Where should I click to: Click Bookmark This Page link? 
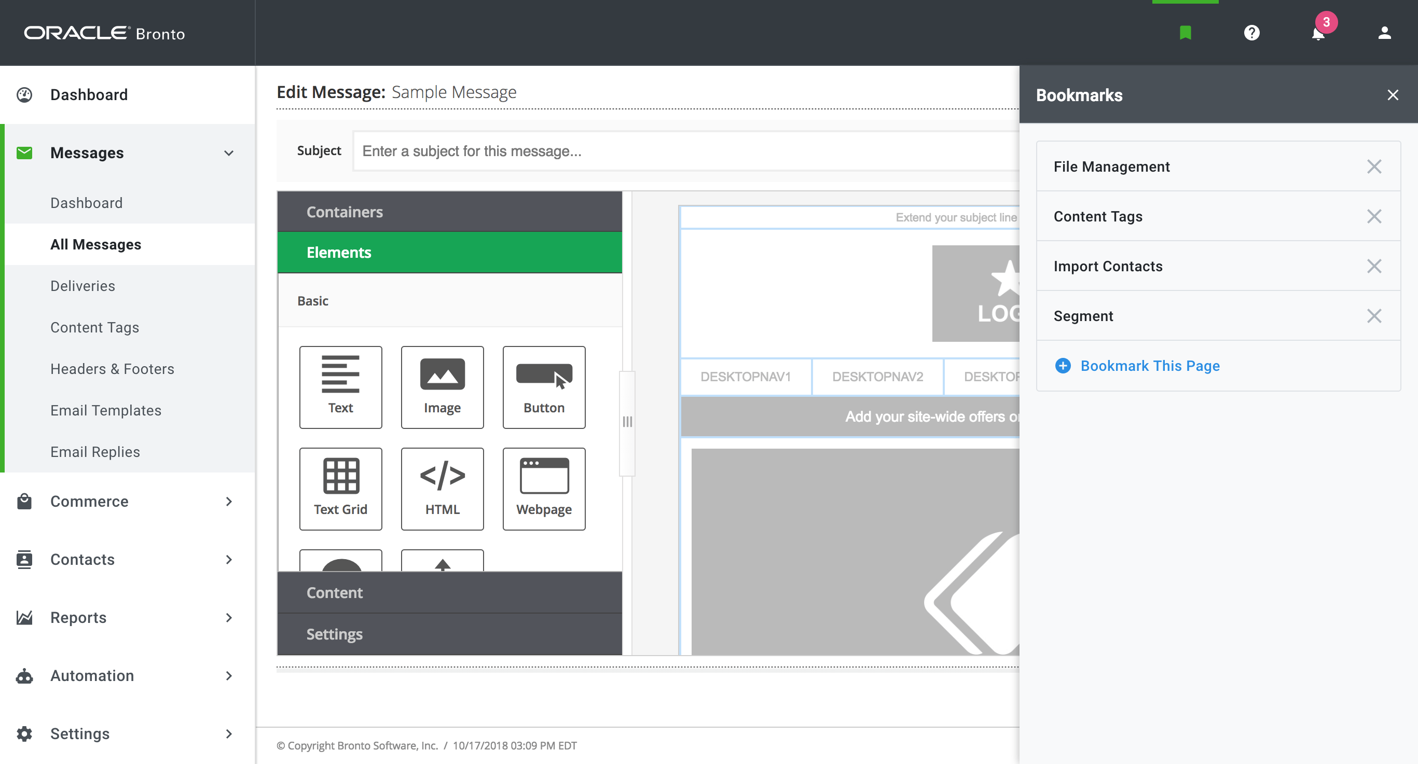click(x=1149, y=366)
